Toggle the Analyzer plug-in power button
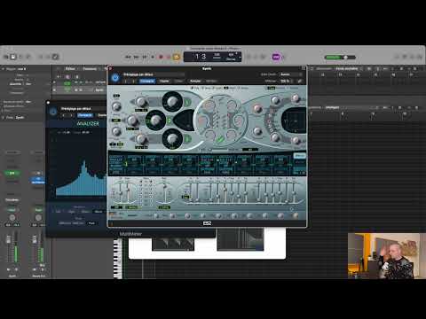This screenshot has height=319, width=426. [53, 112]
